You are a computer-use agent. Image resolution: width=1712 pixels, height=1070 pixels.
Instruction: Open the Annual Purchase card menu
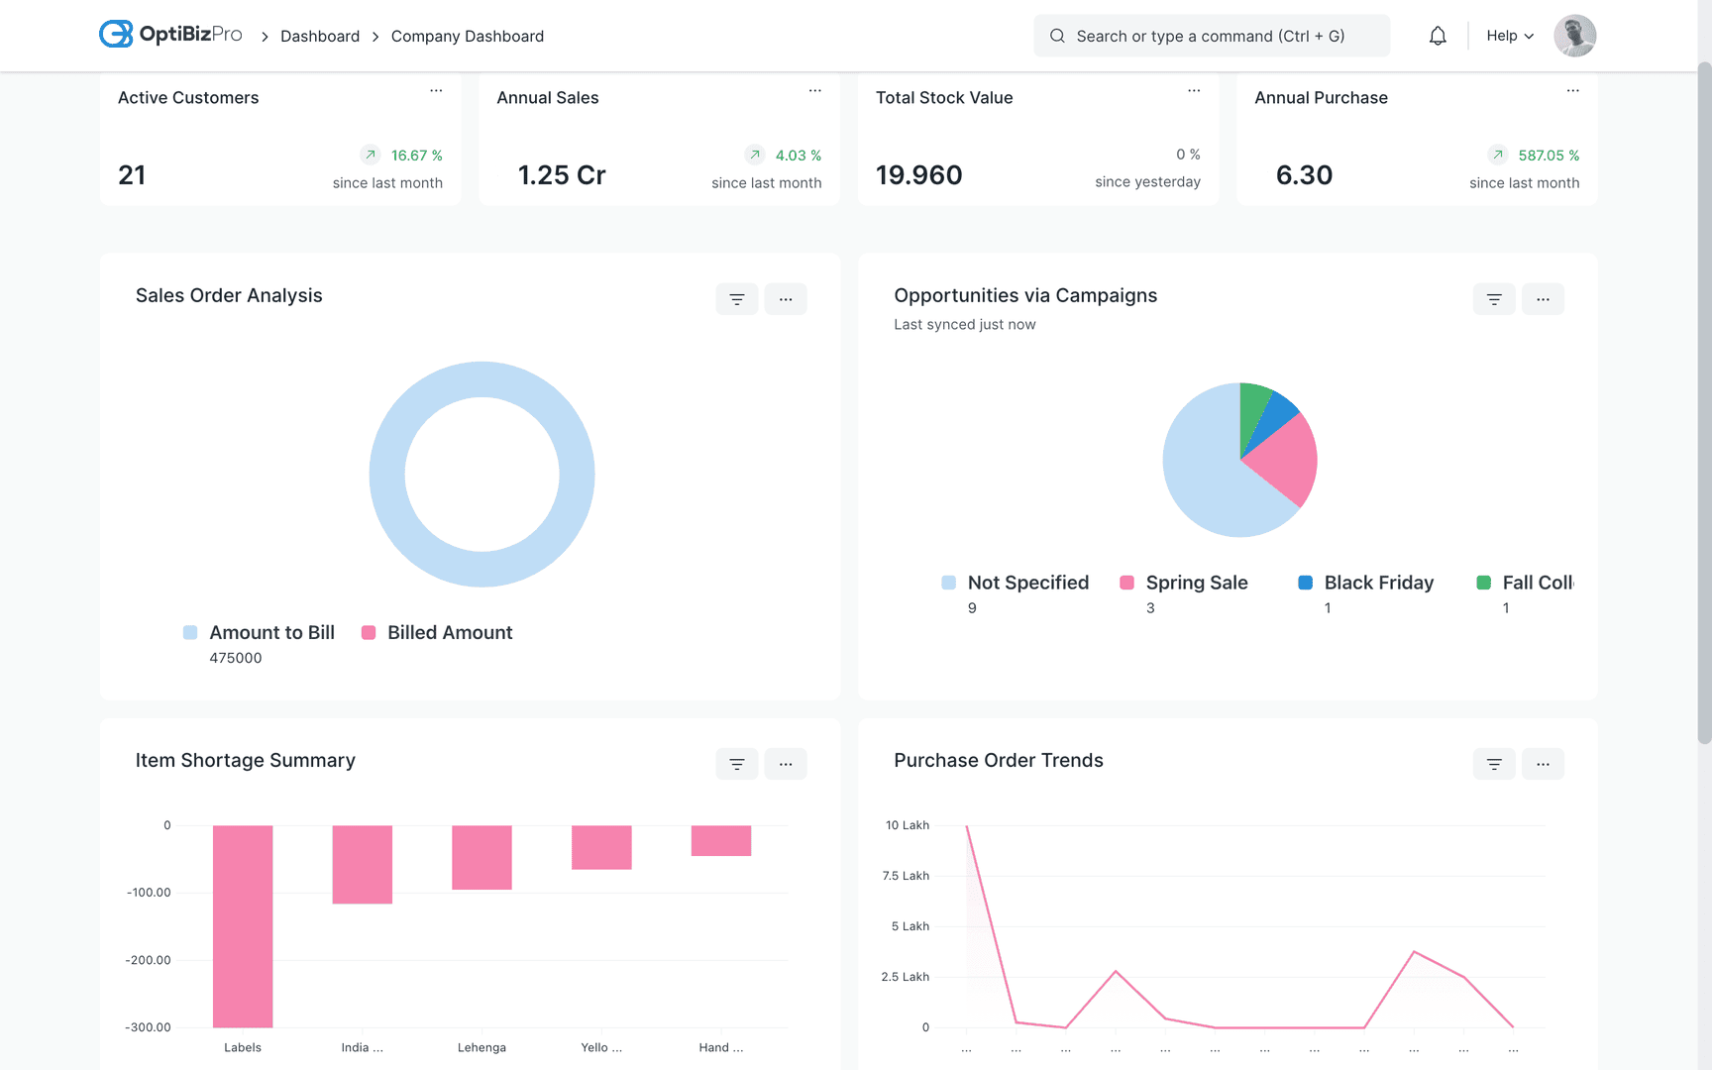(1572, 90)
